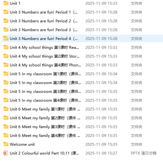
Task: Select Unit 4 My school things 第2课时 Stor...
Action: tap(45, 56)
